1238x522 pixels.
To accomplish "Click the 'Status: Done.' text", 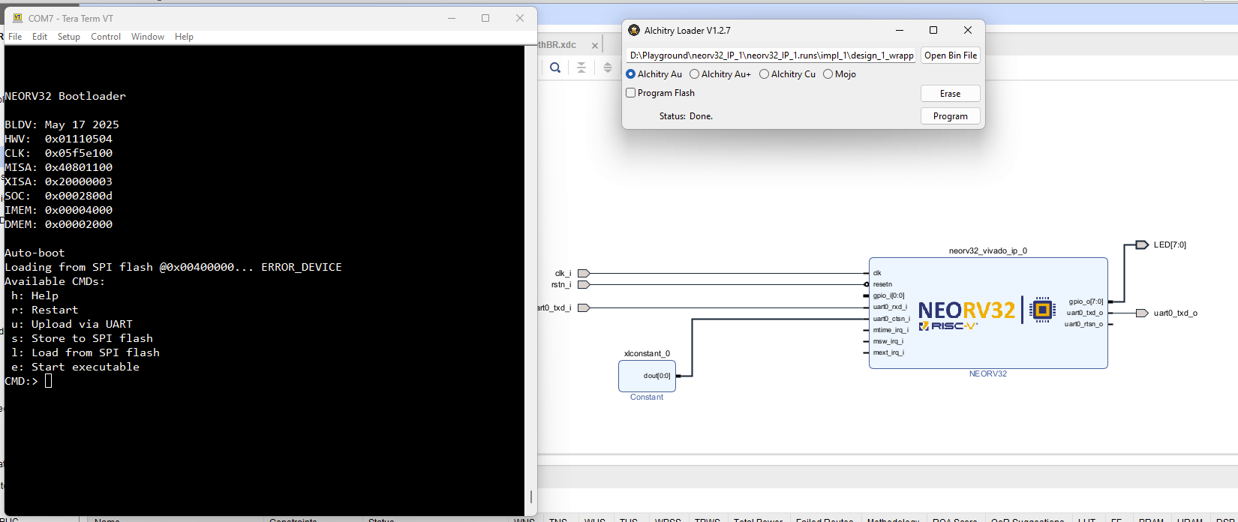I will point(686,116).
